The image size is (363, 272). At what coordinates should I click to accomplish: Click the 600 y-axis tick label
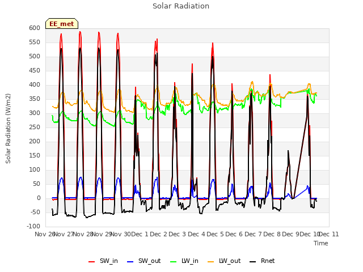click(35, 28)
